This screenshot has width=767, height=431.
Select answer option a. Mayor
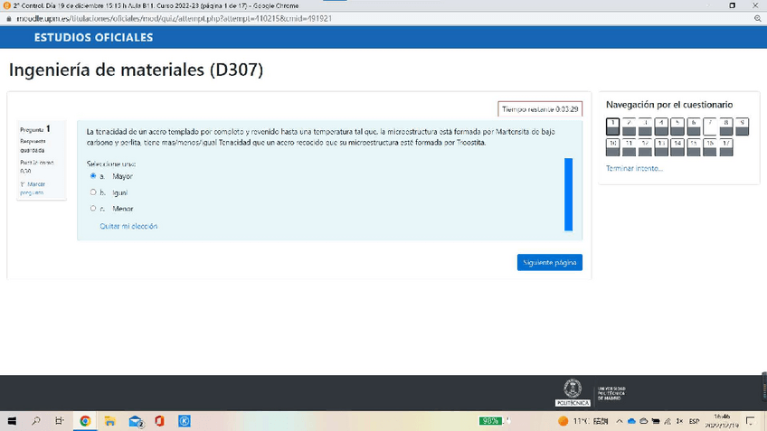pyautogui.click(x=93, y=176)
